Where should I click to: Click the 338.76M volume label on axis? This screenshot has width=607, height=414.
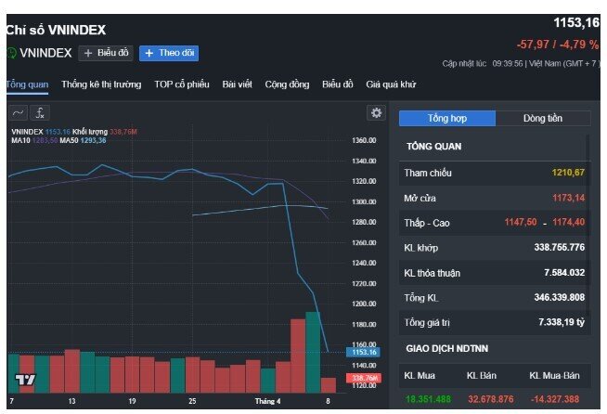tap(364, 378)
